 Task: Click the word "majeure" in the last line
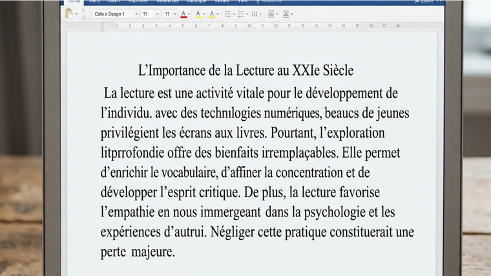[152, 252]
